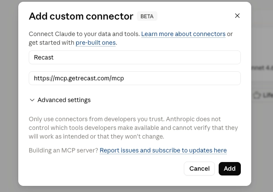Select the BETA badge beside the title
Image resolution: width=273 pixels, height=192 pixels.
[147, 16]
